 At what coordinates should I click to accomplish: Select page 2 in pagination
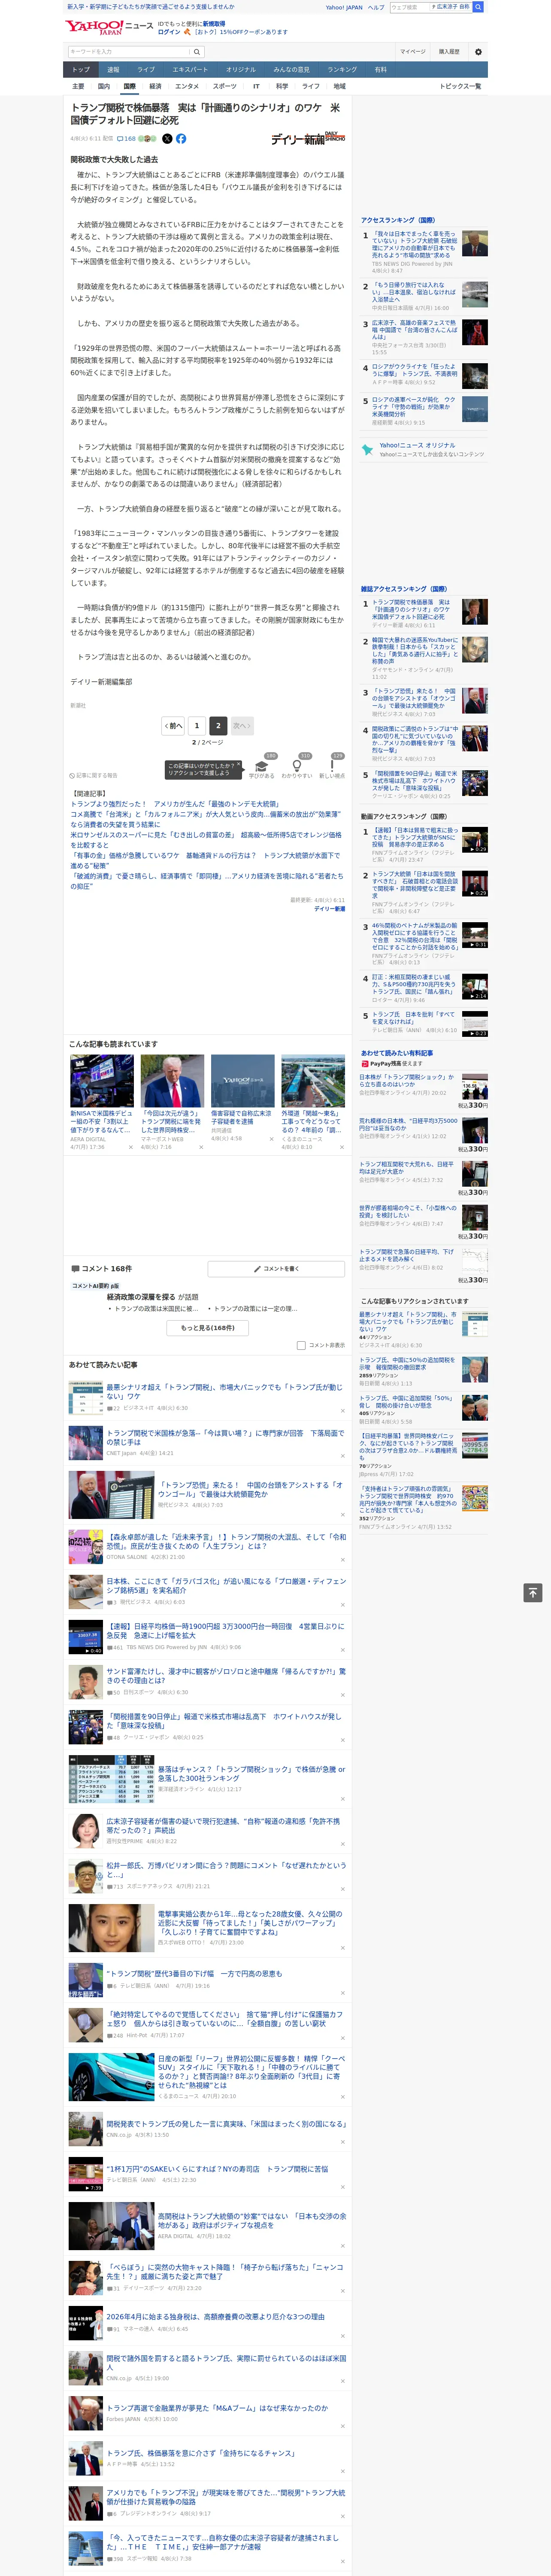pyautogui.click(x=218, y=726)
